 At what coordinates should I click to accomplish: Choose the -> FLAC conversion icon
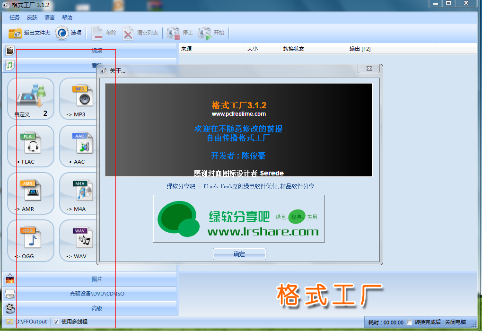point(31,146)
